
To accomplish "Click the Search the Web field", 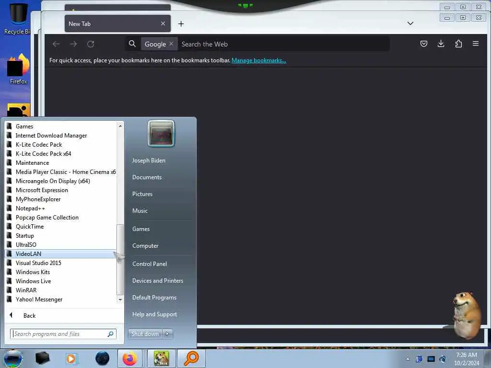I will (283, 44).
